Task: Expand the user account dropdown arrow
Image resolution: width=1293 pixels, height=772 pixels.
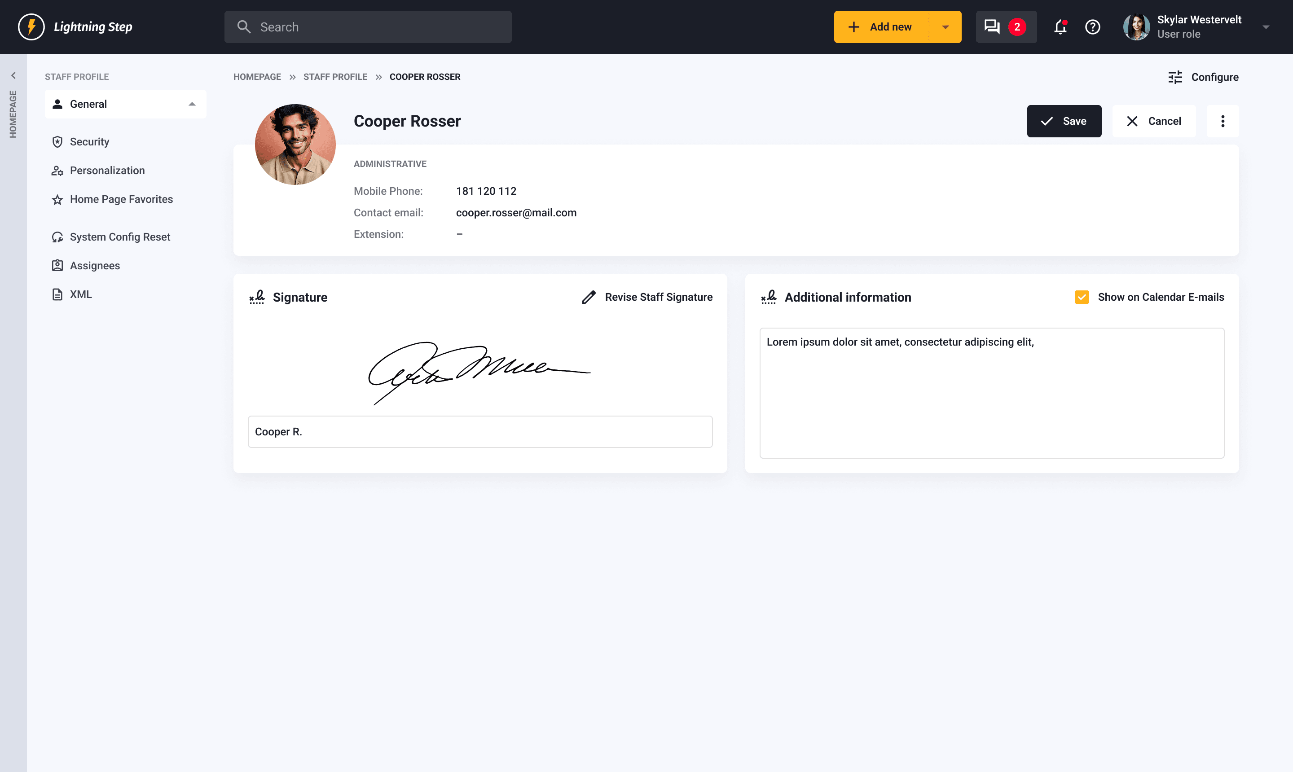Action: pos(1266,27)
